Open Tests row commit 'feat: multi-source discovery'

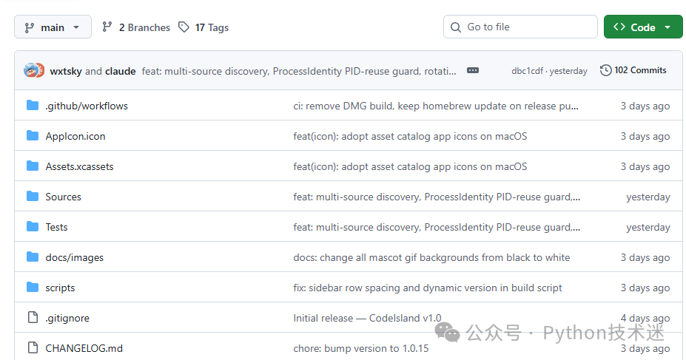(437, 227)
